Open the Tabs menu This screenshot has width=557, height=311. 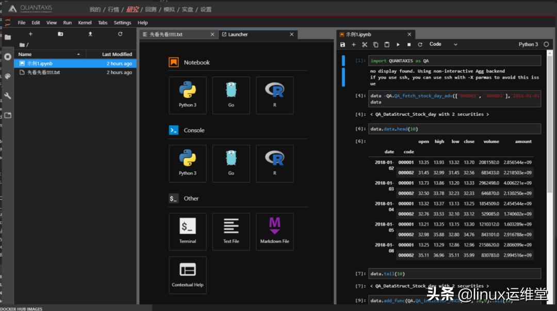pyautogui.click(x=103, y=22)
